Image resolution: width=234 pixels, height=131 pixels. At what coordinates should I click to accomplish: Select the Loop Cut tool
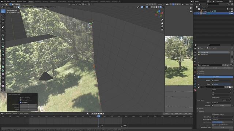coord(3,59)
